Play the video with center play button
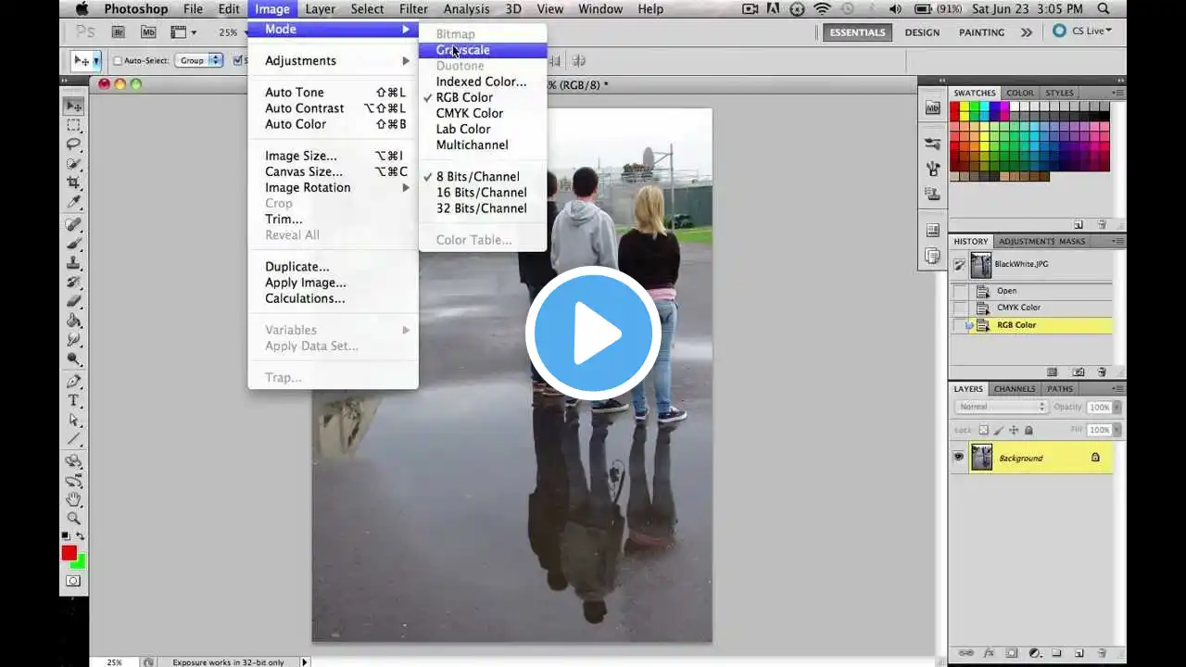 593,333
